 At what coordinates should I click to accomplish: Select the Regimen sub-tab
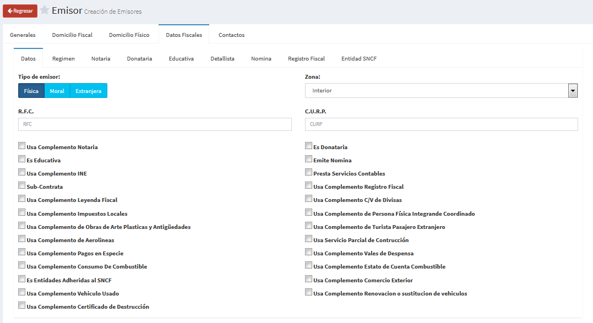[x=63, y=58]
